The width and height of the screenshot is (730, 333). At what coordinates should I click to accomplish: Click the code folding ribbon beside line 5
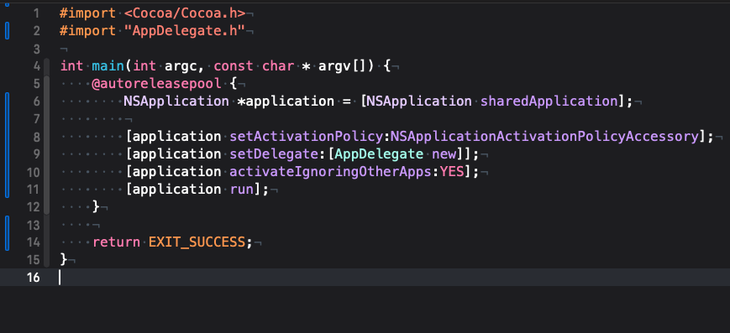(46, 84)
